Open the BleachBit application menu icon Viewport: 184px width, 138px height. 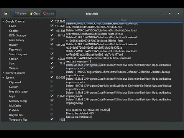click(6, 13)
